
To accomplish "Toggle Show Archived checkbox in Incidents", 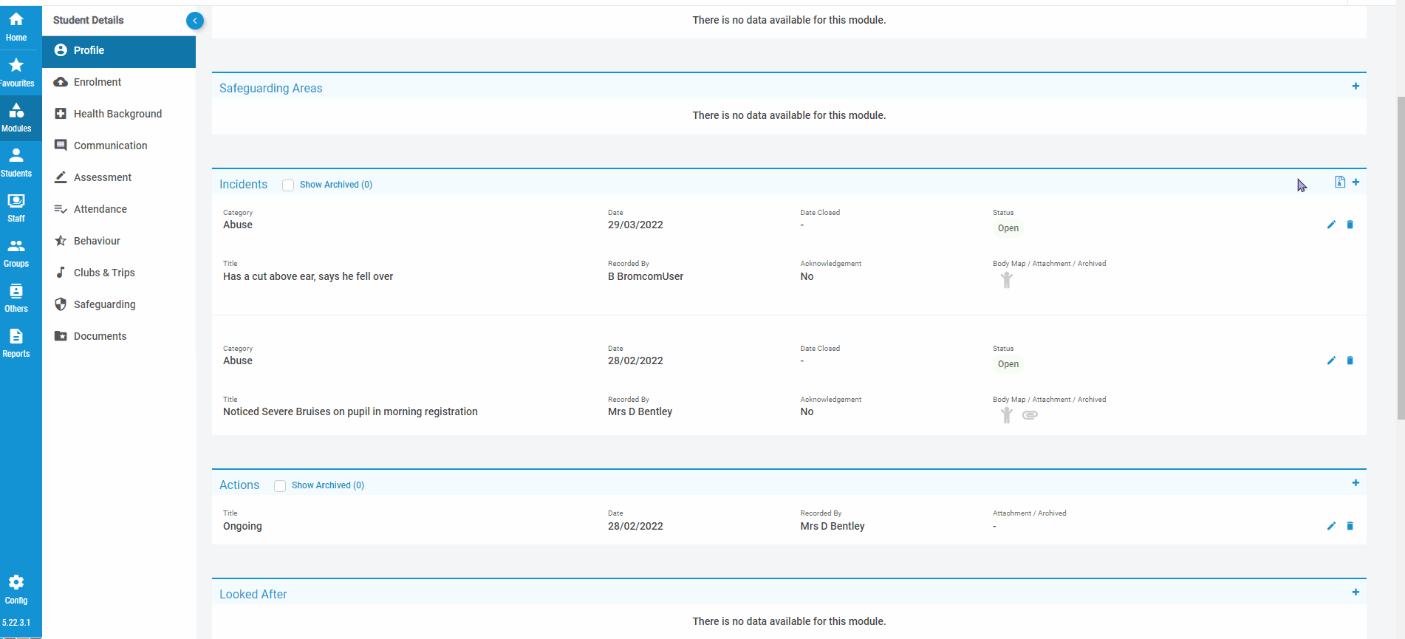I will click(x=288, y=185).
